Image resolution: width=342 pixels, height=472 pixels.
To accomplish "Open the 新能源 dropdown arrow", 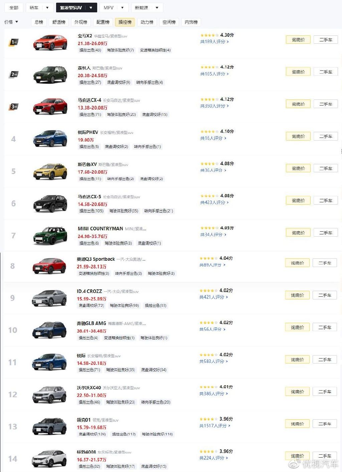I will pos(157,8).
